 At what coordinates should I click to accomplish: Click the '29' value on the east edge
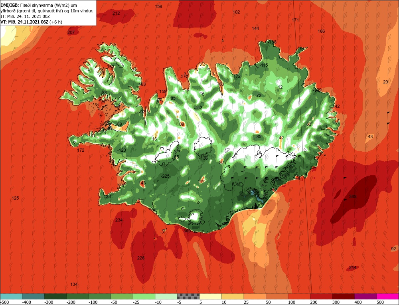(385, 82)
